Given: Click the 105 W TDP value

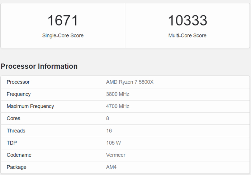Looking at the screenshot, I should tap(113, 143).
